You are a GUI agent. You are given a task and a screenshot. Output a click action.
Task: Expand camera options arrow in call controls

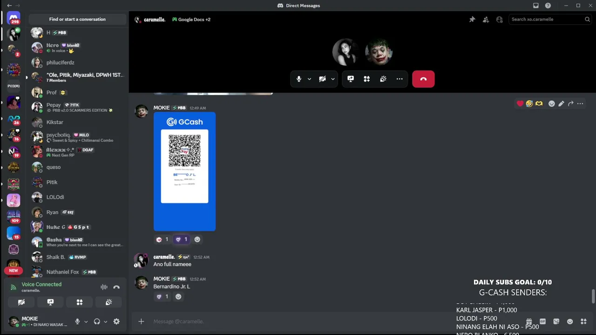333,79
